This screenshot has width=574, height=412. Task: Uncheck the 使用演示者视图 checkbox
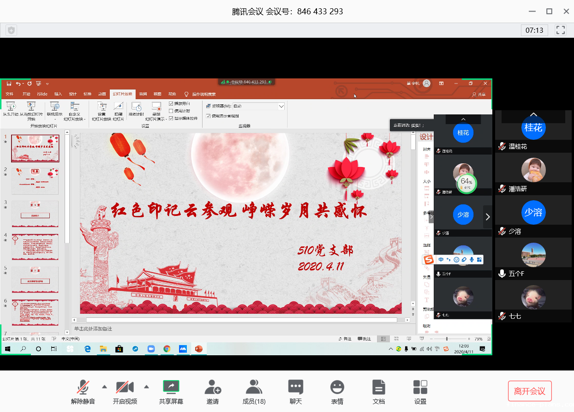(208, 116)
